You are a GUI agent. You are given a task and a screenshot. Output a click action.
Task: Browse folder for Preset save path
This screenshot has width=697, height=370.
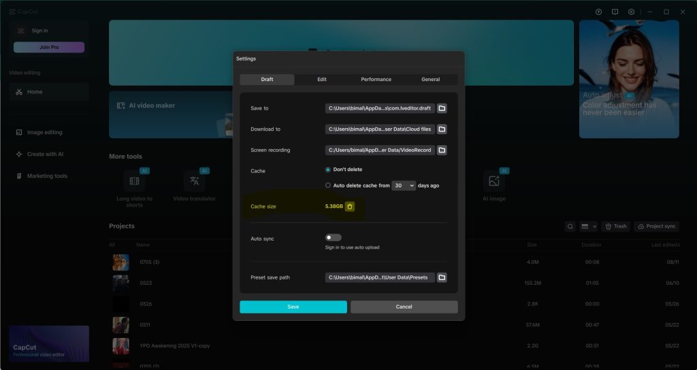[x=442, y=277]
